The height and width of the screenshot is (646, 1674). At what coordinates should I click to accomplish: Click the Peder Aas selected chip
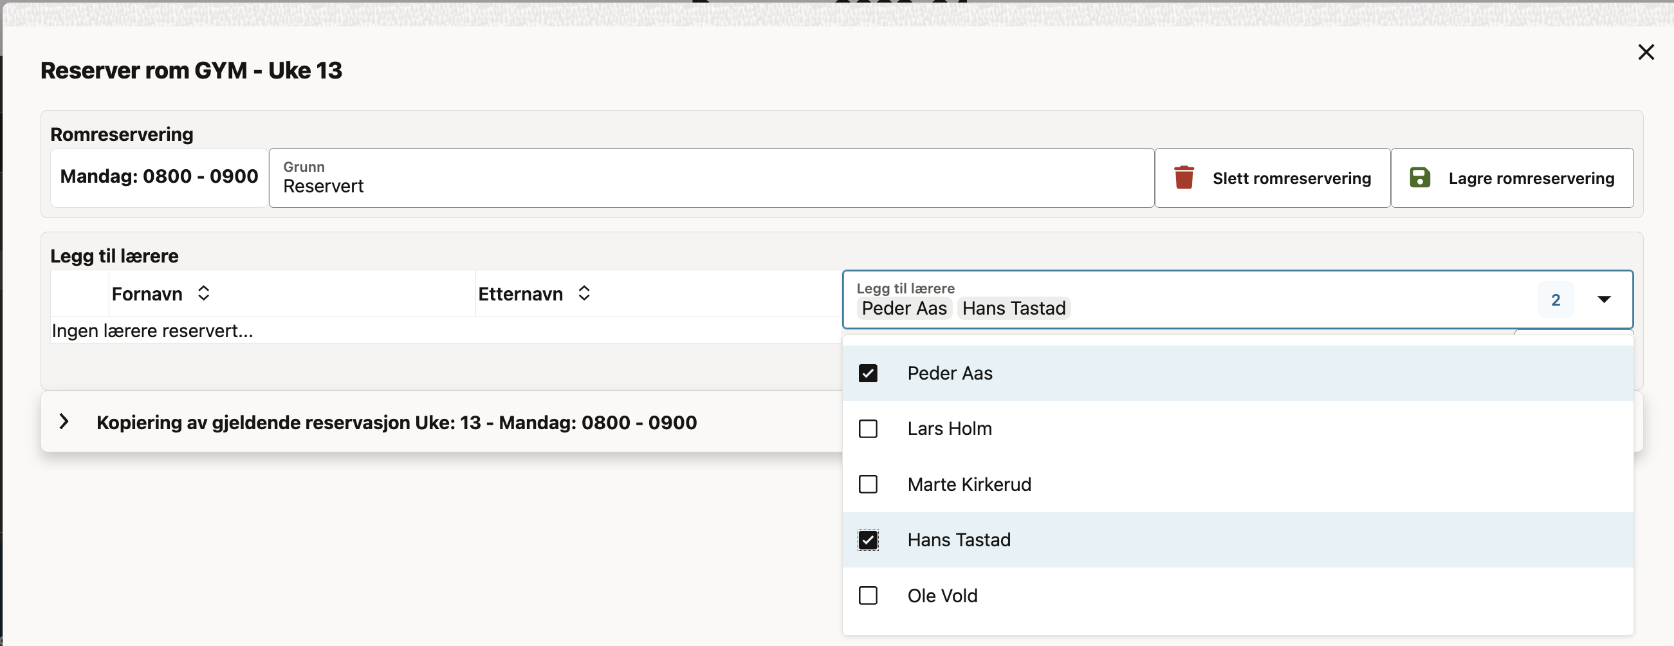pyautogui.click(x=903, y=308)
